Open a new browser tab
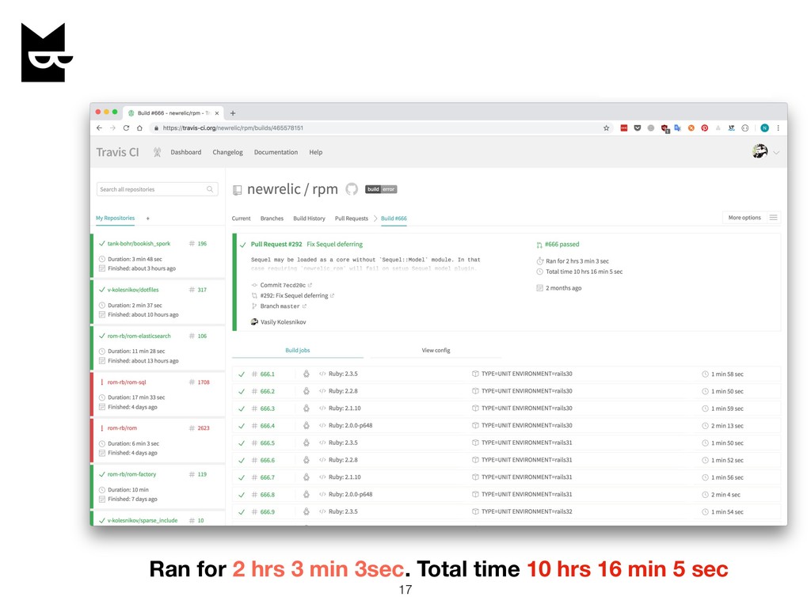The width and height of the screenshot is (811, 608). pos(233,113)
